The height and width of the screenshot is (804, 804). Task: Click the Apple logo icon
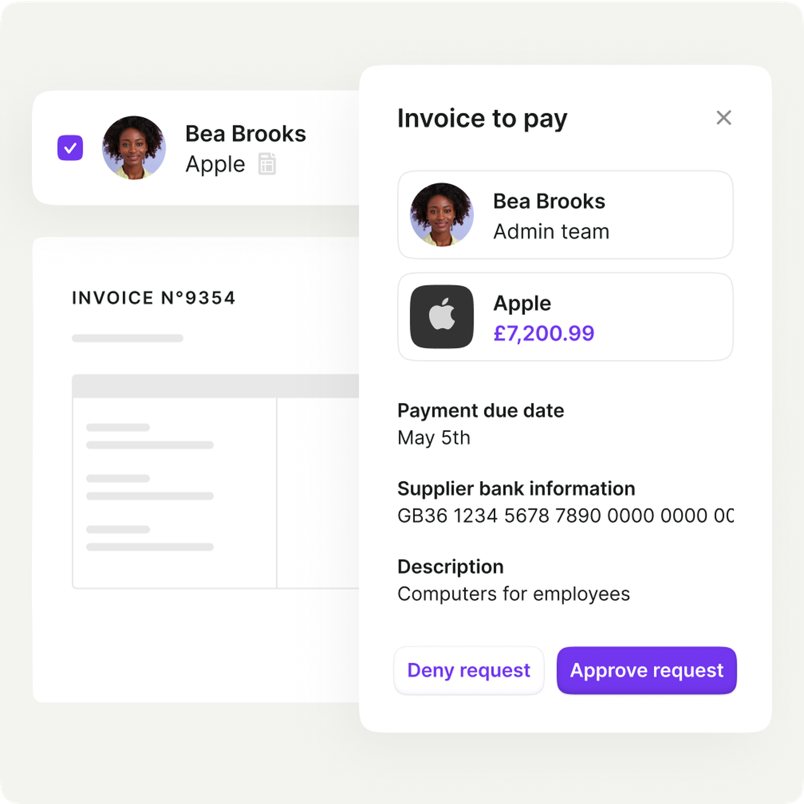pyautogui.click(x=441, y=317)
